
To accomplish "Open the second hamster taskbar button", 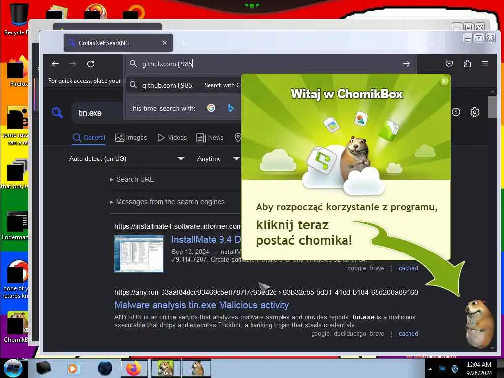I will 197,368.
